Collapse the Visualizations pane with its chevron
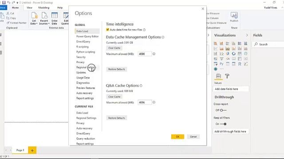The height and width of the screenshot is (159, 284). (x=247, y=35)
